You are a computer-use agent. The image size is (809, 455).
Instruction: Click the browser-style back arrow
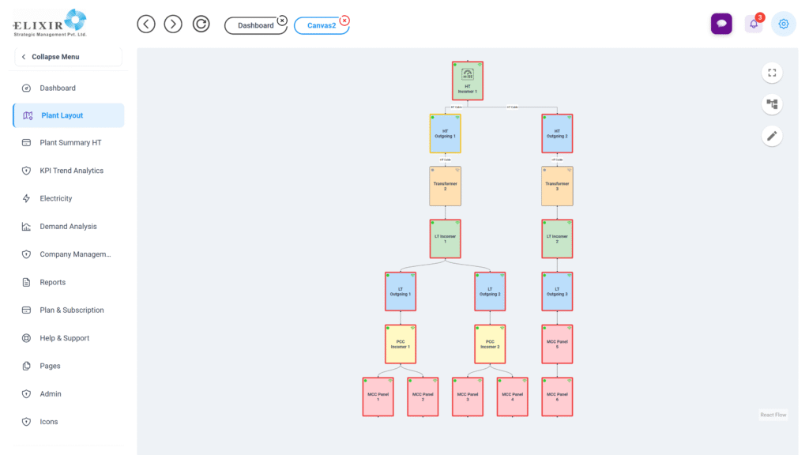pos(146,24)
